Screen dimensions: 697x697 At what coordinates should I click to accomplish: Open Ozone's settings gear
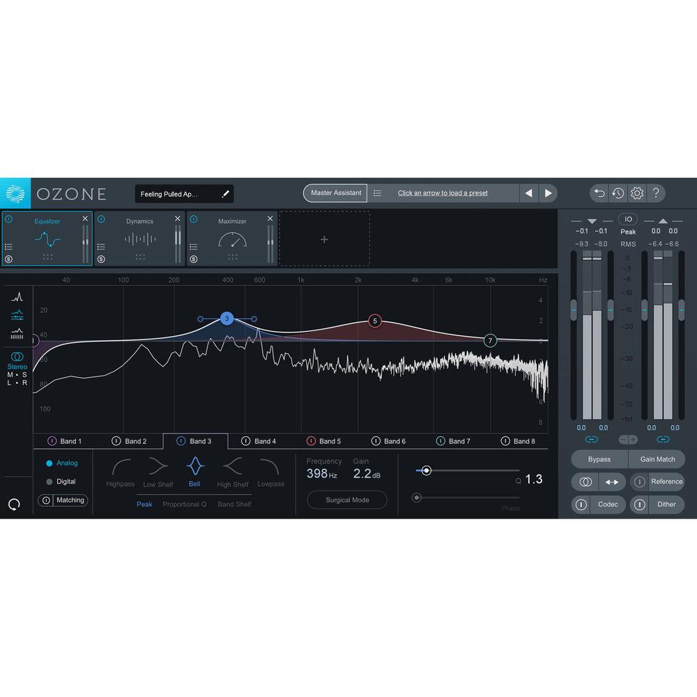636,193
